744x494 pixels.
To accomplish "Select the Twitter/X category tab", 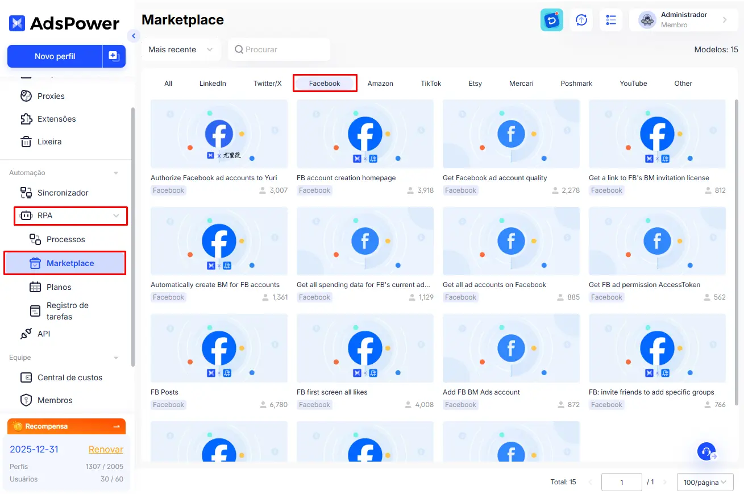I will click(268, 84).
